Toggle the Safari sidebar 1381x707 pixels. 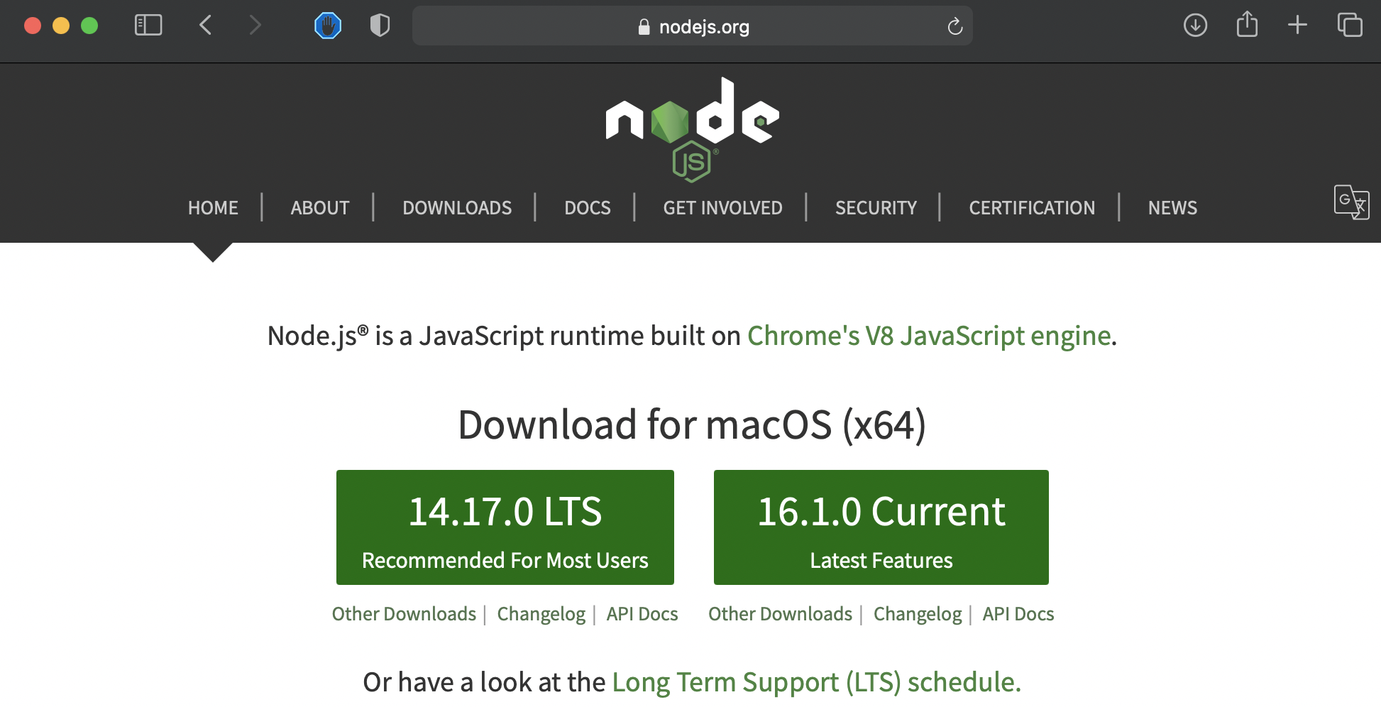tap(148, 26)
